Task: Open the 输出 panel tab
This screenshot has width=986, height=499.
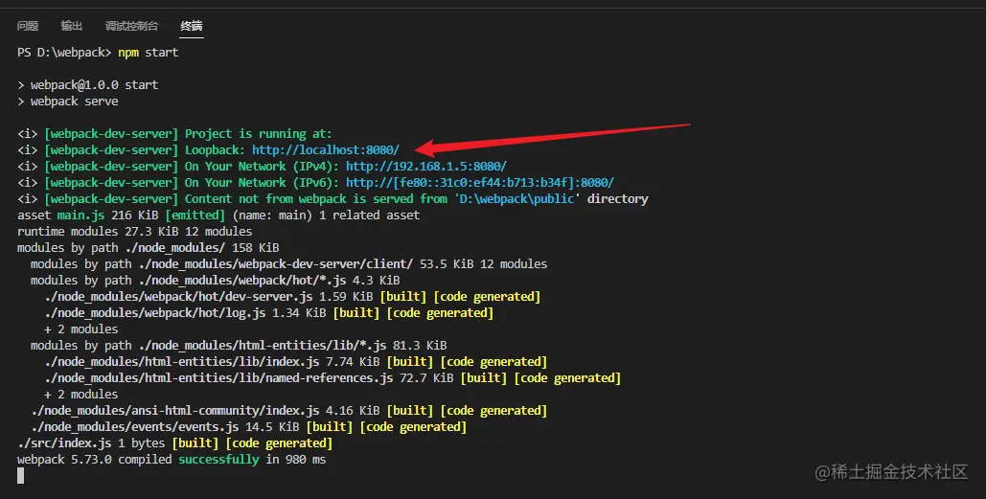Action: (72, 26)
